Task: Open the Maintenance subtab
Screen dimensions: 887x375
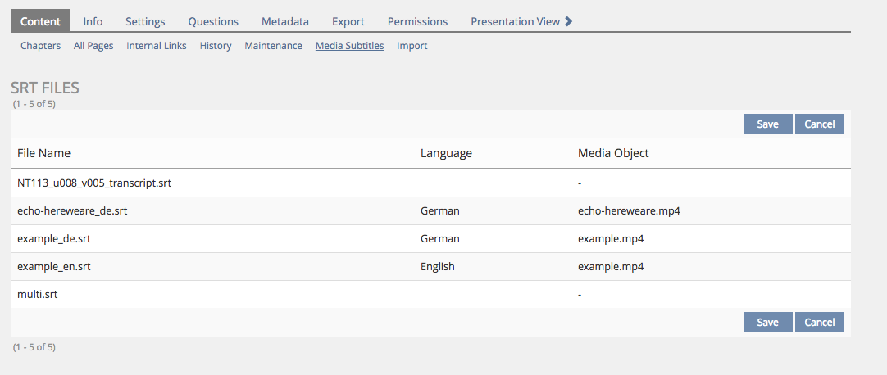Action: (x=273, y=46)
